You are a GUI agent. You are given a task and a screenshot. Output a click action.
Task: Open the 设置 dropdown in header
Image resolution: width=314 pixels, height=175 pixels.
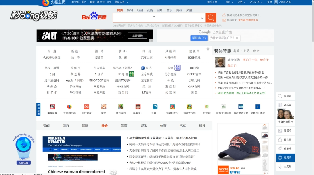click(x=241, y=2)
